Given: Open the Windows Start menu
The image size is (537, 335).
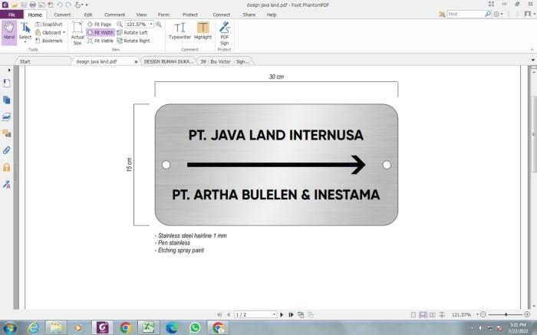Looking at the screenshot, I should [10, 327].
